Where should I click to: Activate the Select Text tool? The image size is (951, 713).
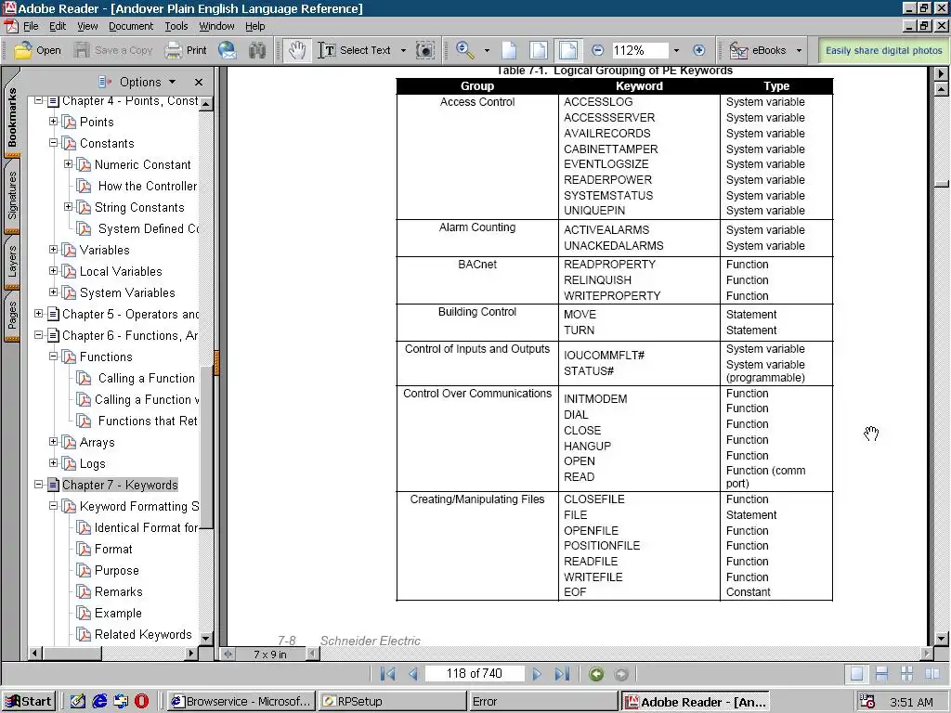tap(354, 50)
